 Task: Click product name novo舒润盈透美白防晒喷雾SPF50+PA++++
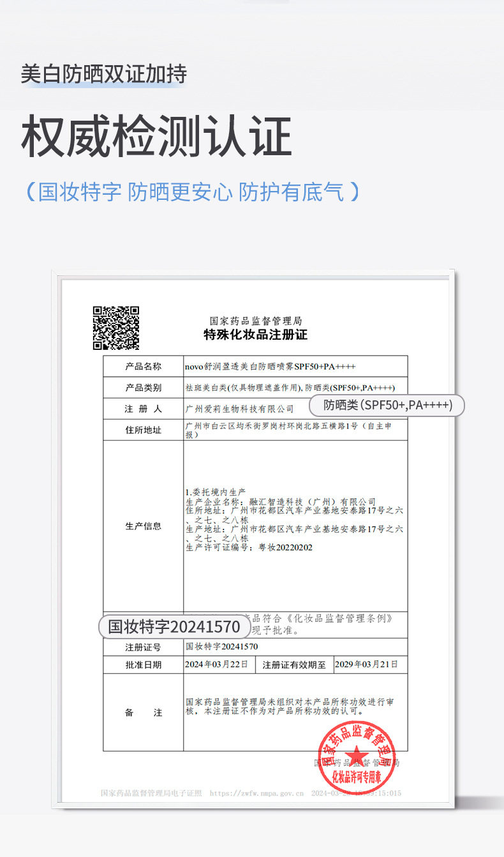click(x=270, y=366)
